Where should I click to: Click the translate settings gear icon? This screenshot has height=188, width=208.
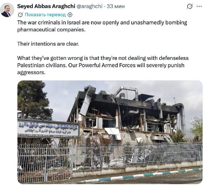coord(70,15)
